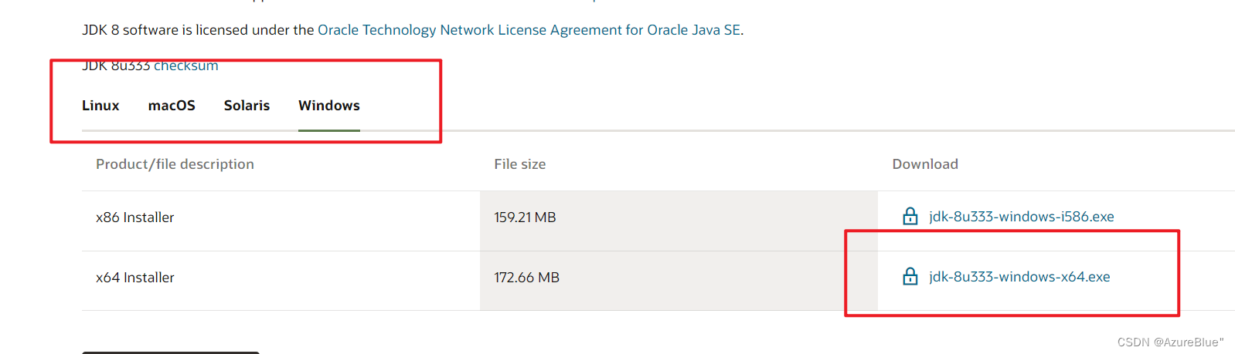The image size is (1235, 354).
Task: Switch to the Linux tab
Action: [x=100, y=106]
